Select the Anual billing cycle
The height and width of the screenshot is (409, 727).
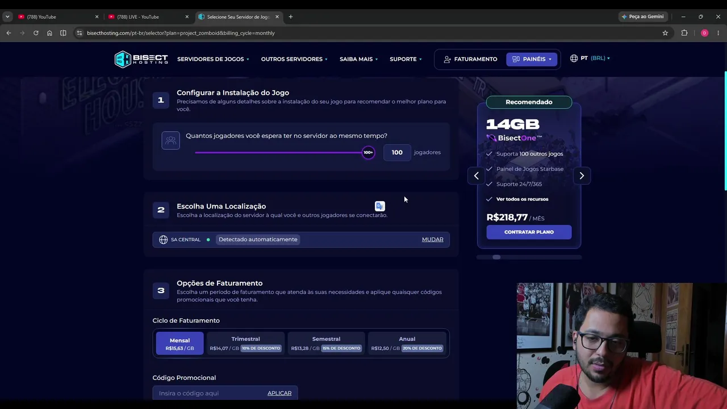pyautogui.click(x=407, y=344)
